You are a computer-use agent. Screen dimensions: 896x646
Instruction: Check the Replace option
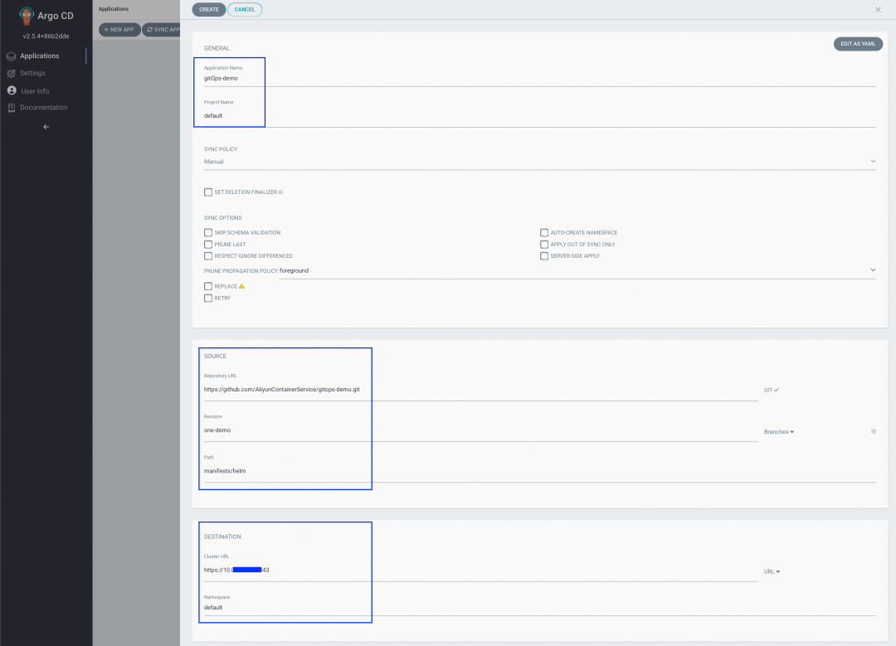point(208,286)
